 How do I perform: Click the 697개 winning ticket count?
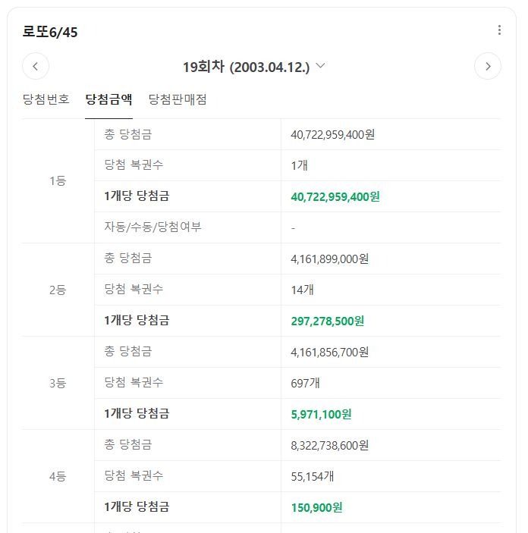point(305,383)
